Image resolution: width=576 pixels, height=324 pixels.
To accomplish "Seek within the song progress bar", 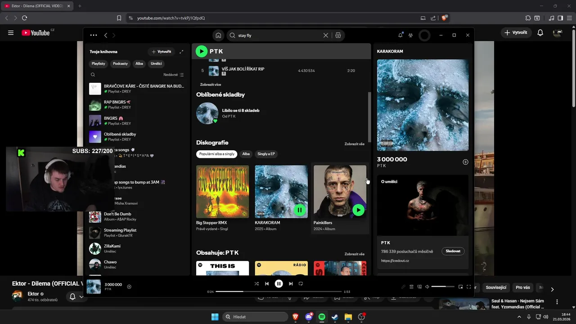I will coord(279,292).
